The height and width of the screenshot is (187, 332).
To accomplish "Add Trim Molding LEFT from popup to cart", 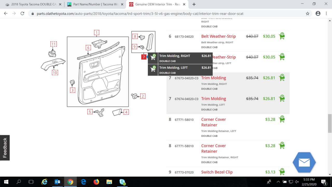I will (153, 69).
